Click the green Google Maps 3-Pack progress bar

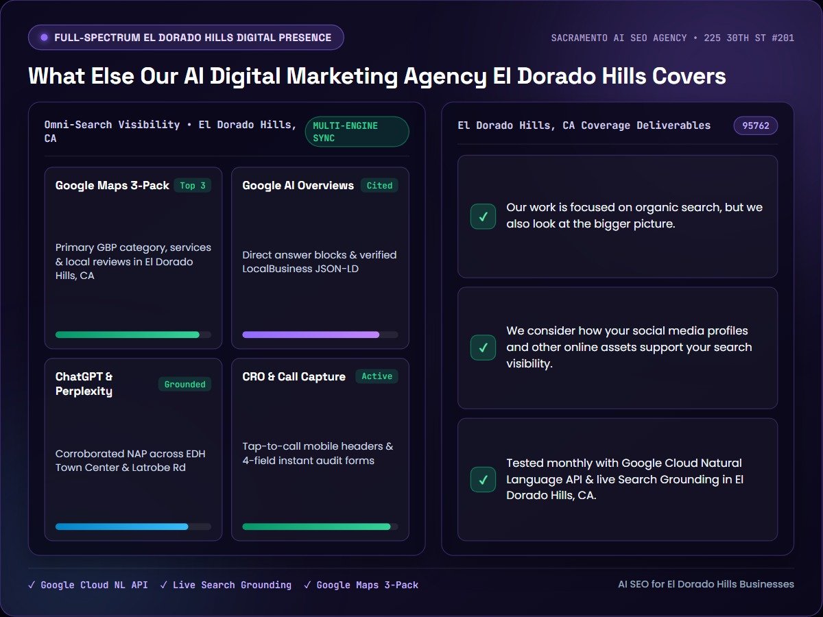tap(133, 335)
